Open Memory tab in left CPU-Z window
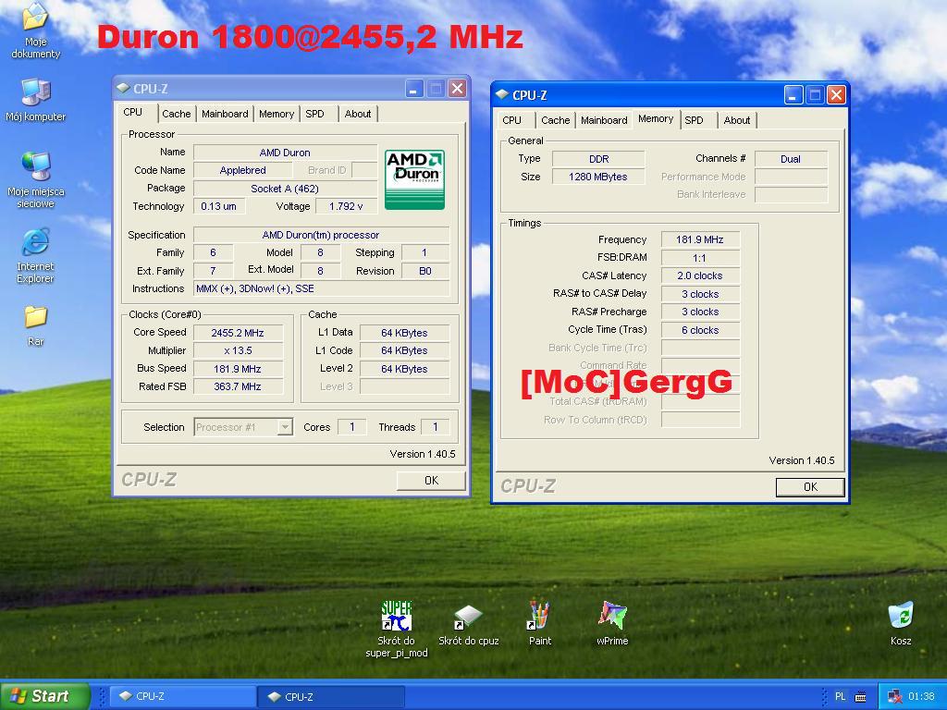Screen dimensions: 947x710 [277, 114]
